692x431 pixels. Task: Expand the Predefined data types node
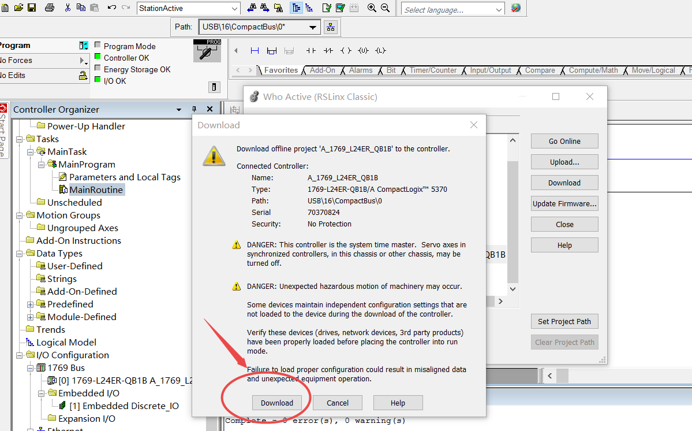(x=30, y=304)
